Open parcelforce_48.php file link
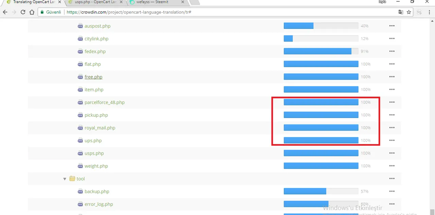The height and width of the screenshot is (215, 435). (x=105, y=102)
